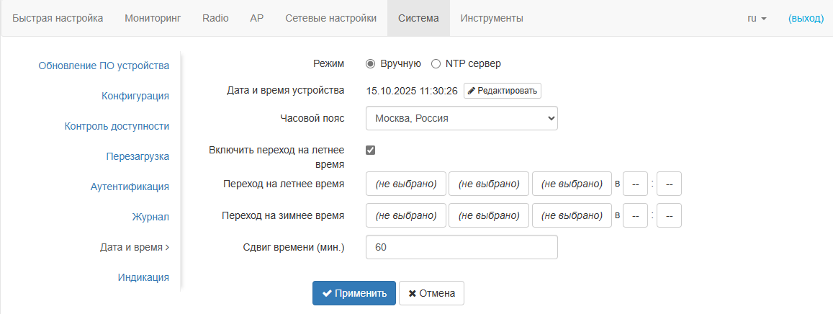
Task: Go to the Reboot section
Action: coord(138,156)
